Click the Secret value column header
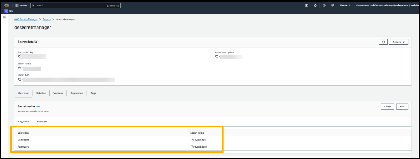The image size is (420, 159). [x=197, y=132]
